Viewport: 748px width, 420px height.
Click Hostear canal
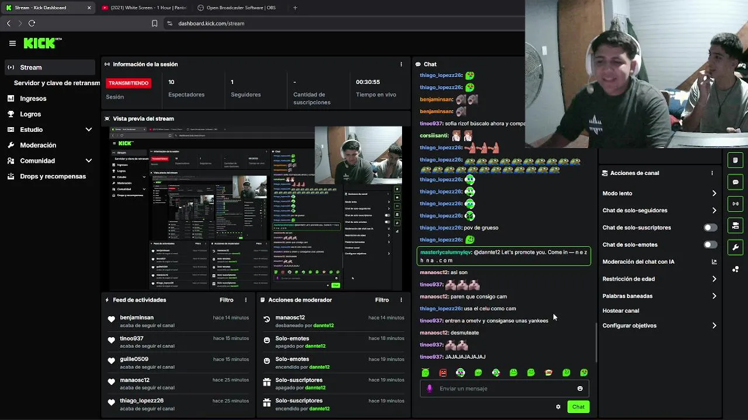(x=621, y=311)
